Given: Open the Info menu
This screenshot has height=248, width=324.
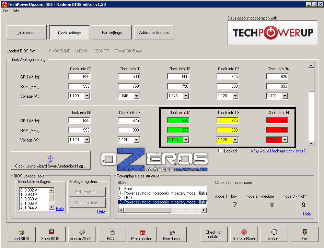Looking at the screenshot, I should (16, 11).
